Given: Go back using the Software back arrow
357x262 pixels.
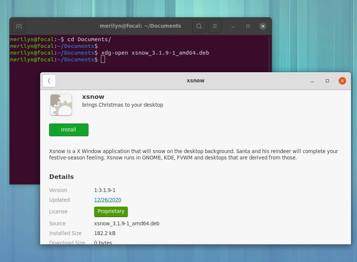Looking at the screenshot, I should (49, 80).
